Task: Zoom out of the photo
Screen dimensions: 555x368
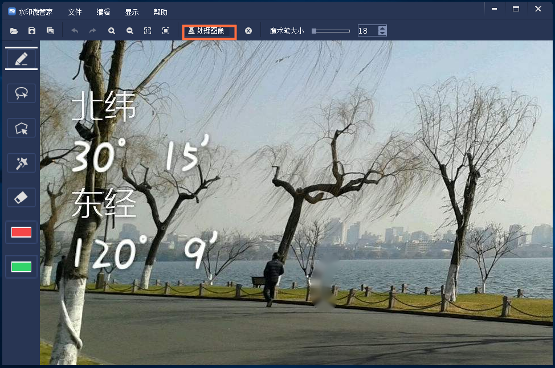Action: point(130,31)
